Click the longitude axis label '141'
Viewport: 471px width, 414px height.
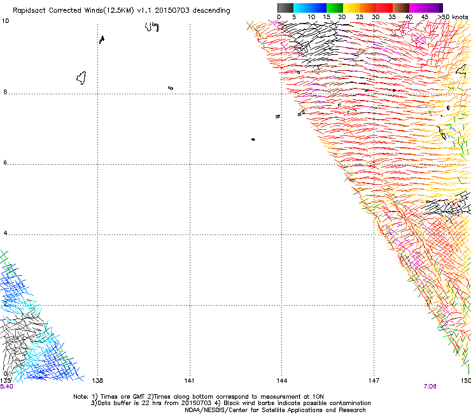tap(189, 381)
